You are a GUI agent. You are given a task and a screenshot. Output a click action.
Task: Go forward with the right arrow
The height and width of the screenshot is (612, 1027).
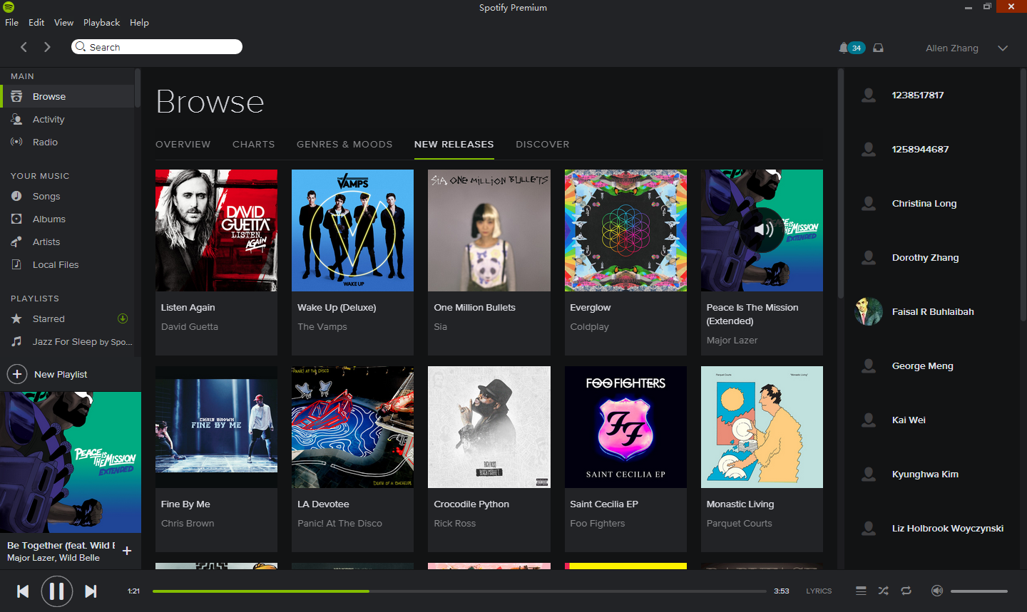click(x=47, y=47)
